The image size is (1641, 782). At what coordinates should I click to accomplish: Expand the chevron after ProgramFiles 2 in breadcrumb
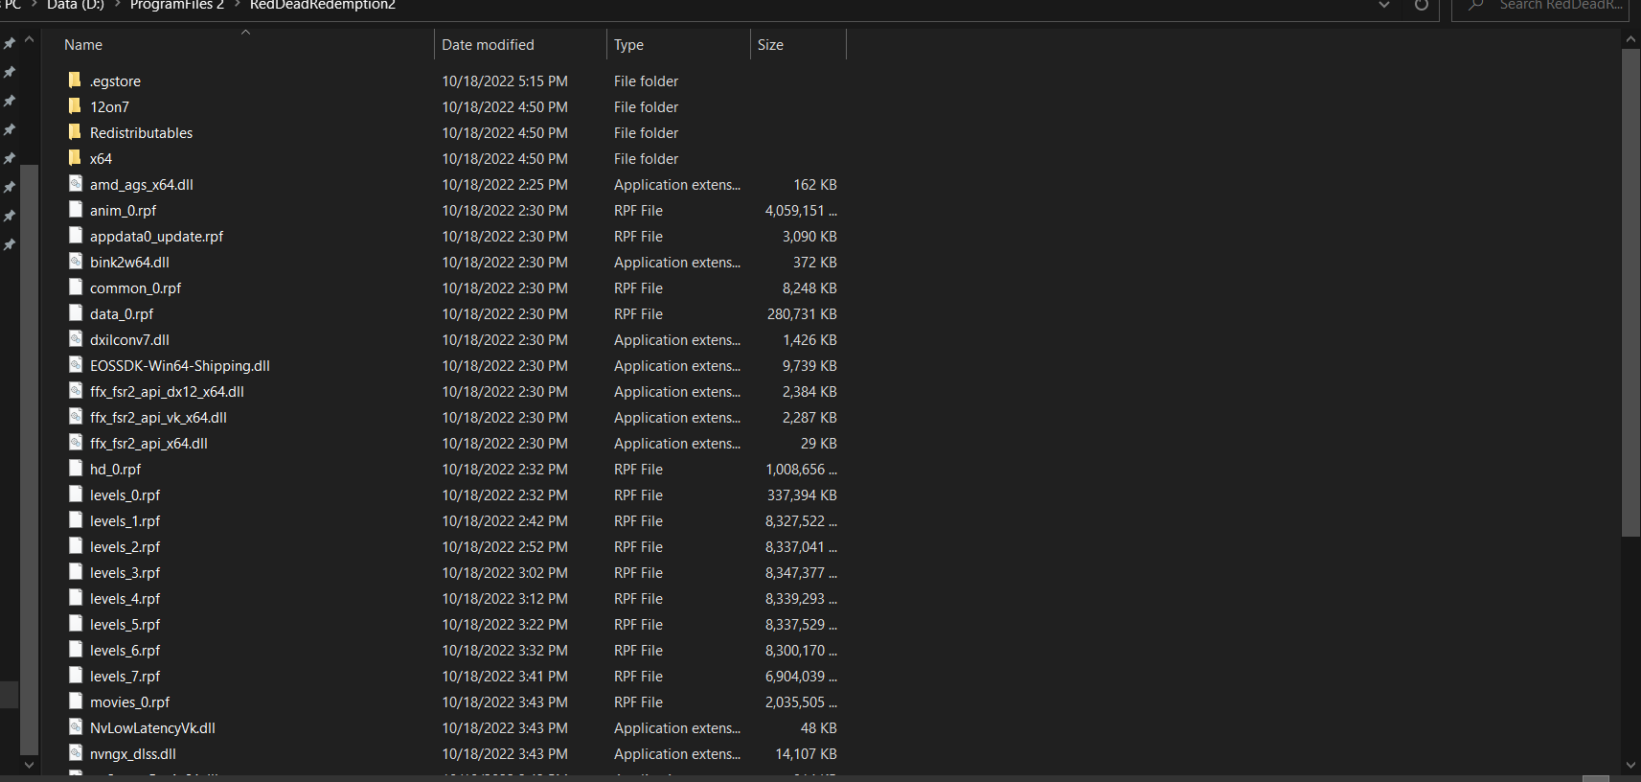tap(238, 5)
